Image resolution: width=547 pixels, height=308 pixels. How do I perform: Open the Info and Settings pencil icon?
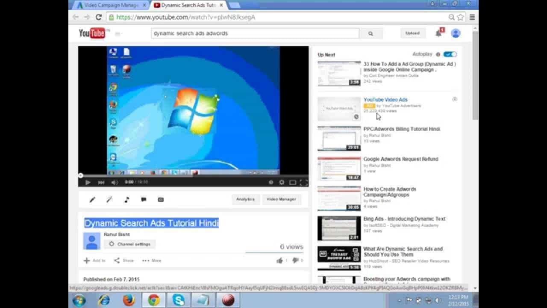point(92,199)
